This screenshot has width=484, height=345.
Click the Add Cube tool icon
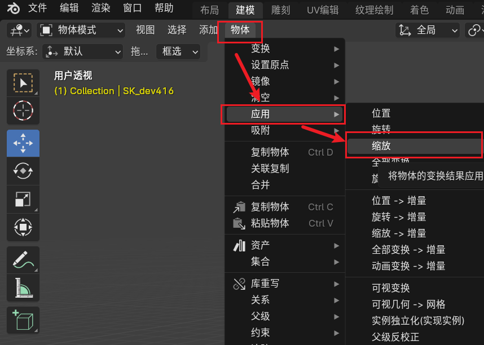coord(23,320)
